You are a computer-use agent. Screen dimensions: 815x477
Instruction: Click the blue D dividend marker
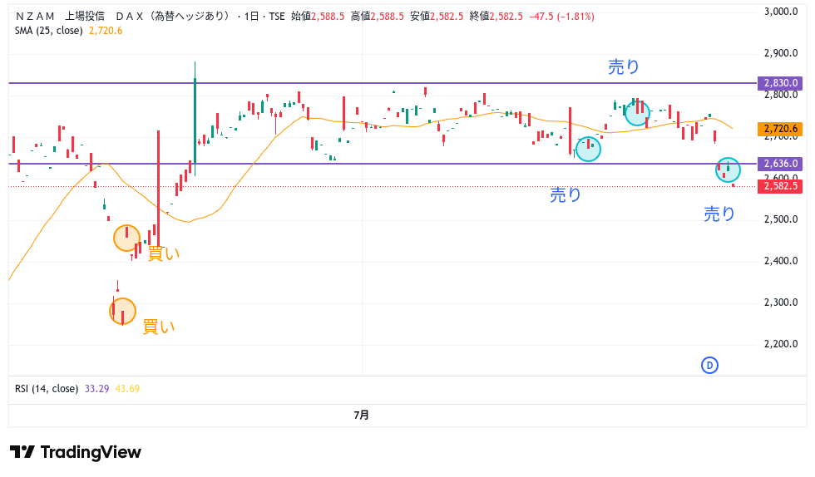tap(709, 365)
